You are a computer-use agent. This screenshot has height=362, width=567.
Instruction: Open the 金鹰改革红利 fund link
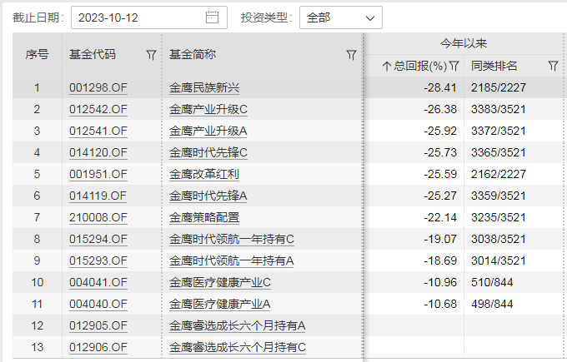pos(203,174)
